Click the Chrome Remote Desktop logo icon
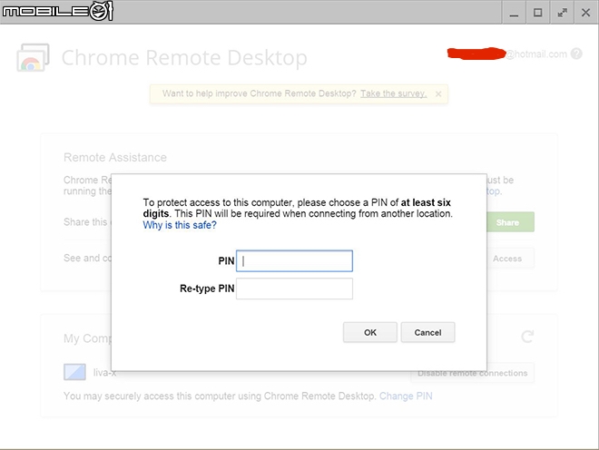Viewport: 599px width, 450px height. pyautogui.click(x=34, y=58)
